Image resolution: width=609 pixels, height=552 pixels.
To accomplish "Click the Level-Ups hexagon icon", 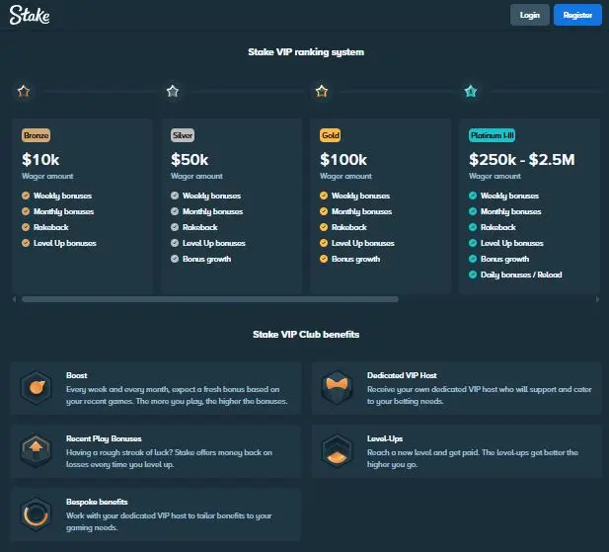I will click(x=337, y=450).
